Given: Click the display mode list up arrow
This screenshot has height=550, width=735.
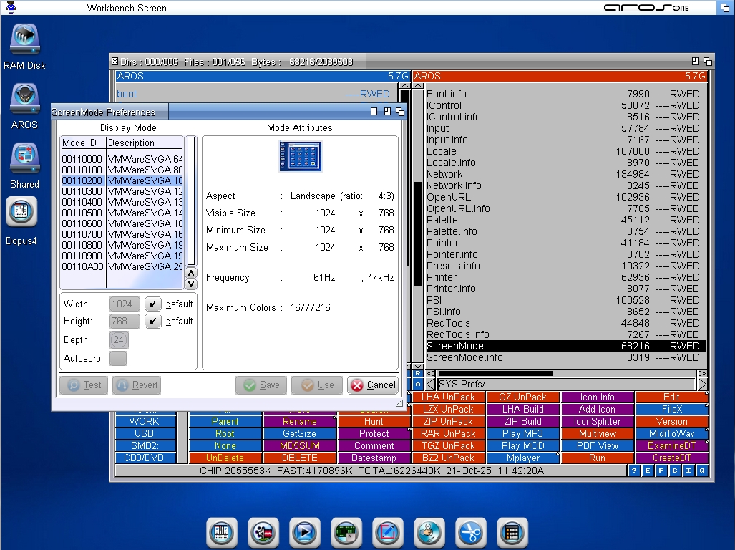Looking at the screenshot, I should pos(191,273).
